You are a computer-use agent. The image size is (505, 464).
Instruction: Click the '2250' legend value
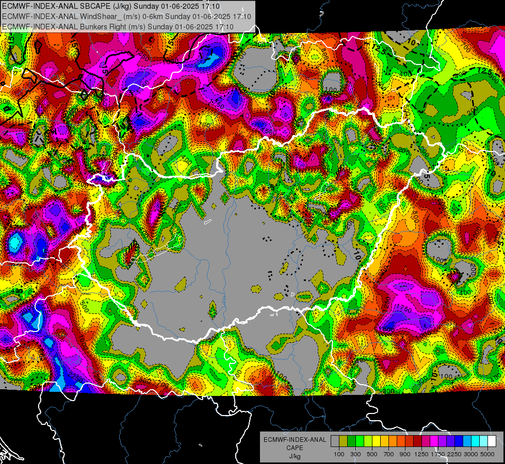click(x=454, y=454)
